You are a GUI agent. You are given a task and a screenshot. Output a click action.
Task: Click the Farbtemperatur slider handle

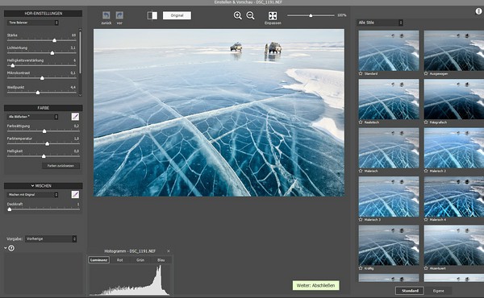(x=48, y=144)
